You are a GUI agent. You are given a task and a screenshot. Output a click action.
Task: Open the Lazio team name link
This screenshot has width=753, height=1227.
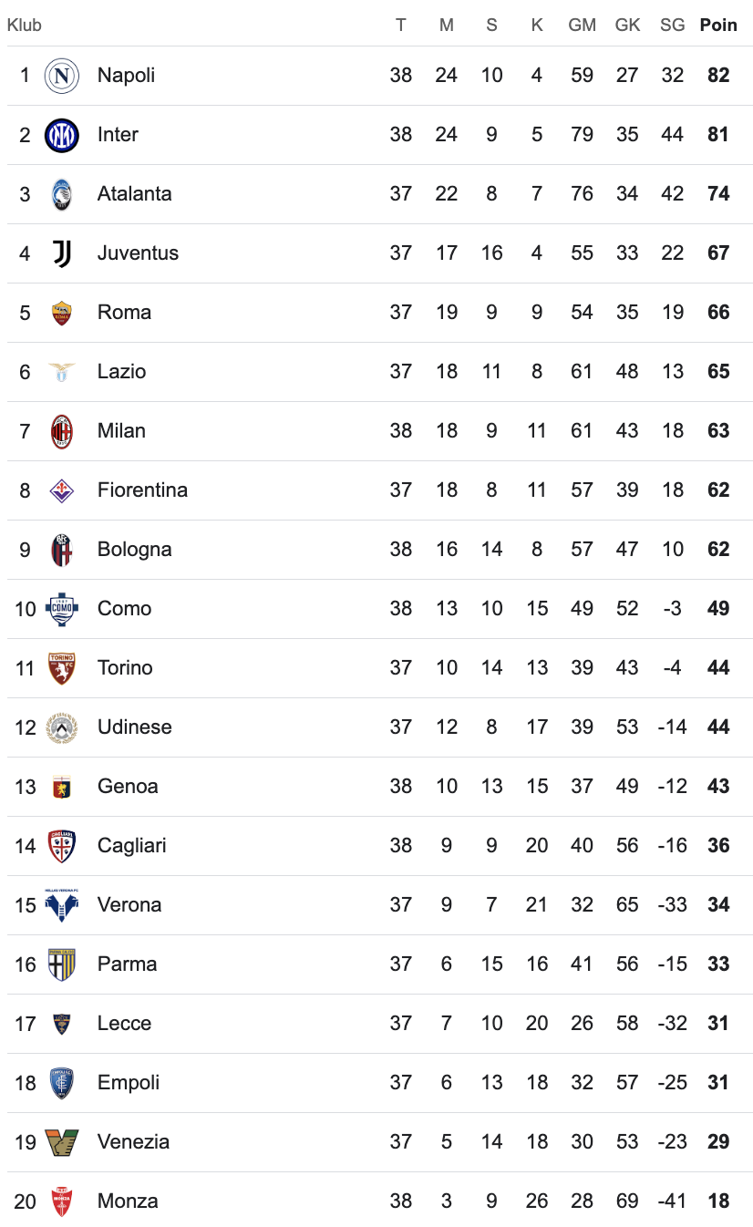coord(121,372)
